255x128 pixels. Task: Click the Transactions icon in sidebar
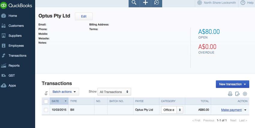tap(4, 56)
